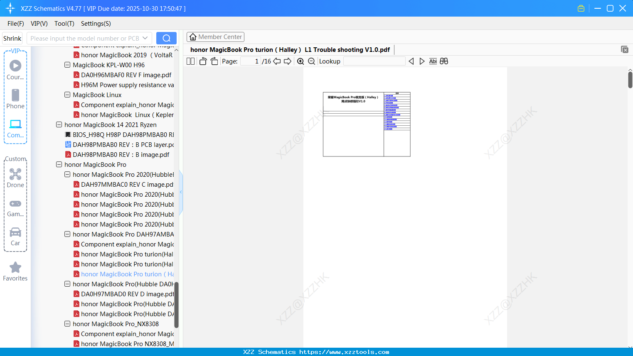633x356 pixels.
Task: Go to the previous PDF page
Action: tap(277, 61)
